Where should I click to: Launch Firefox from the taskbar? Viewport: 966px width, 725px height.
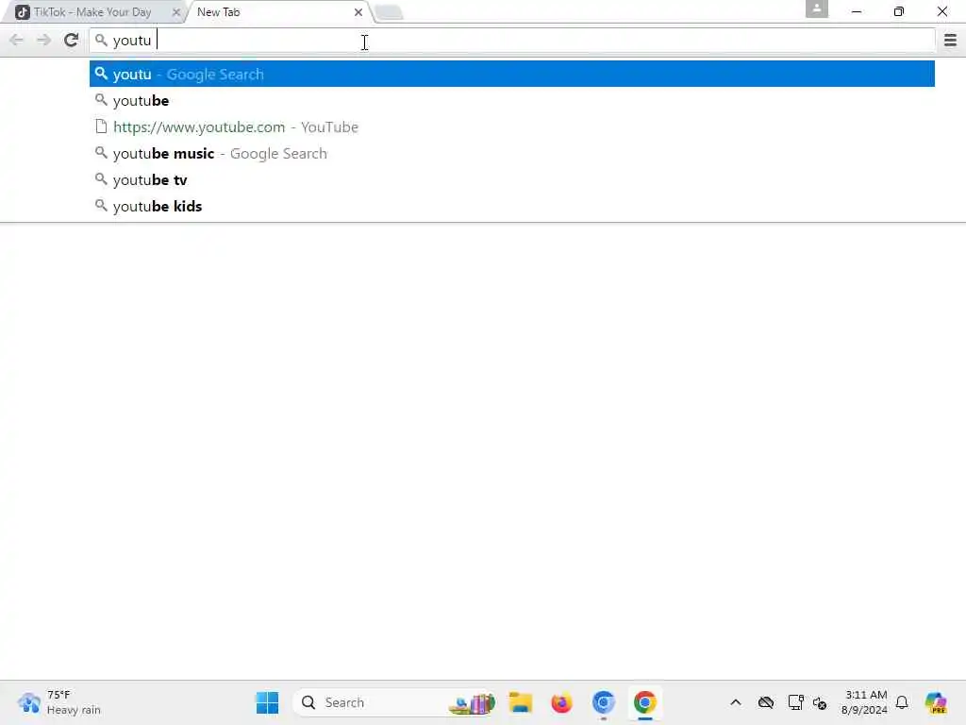click(561, 702)
